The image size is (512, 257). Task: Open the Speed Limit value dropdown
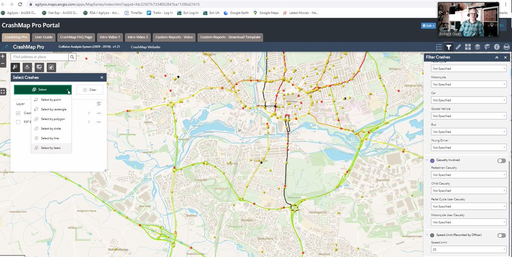pos(468,250)
